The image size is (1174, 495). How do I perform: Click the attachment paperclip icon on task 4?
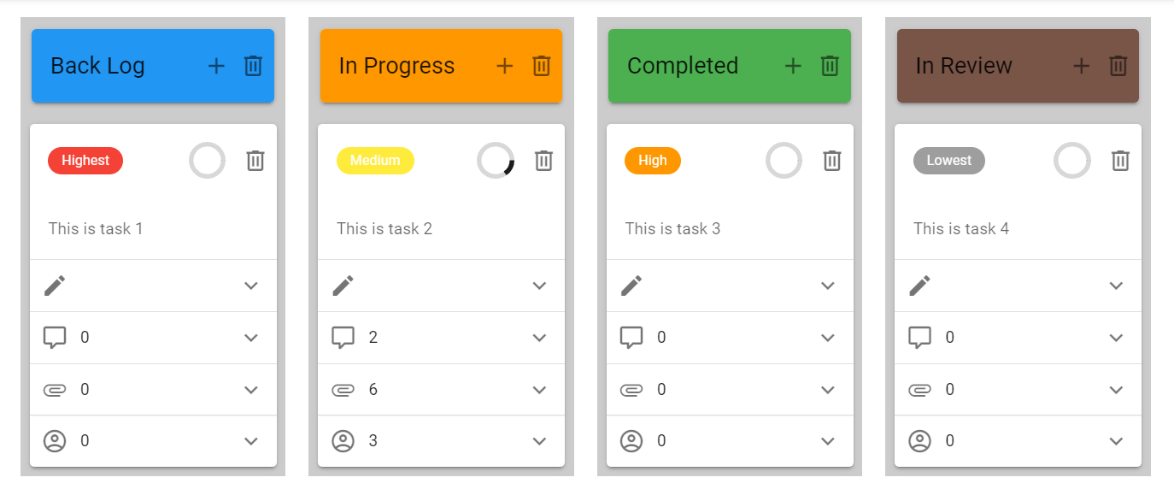point(919,390)
